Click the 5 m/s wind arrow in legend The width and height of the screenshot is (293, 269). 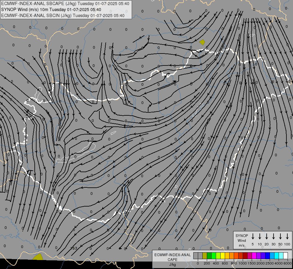253,236
